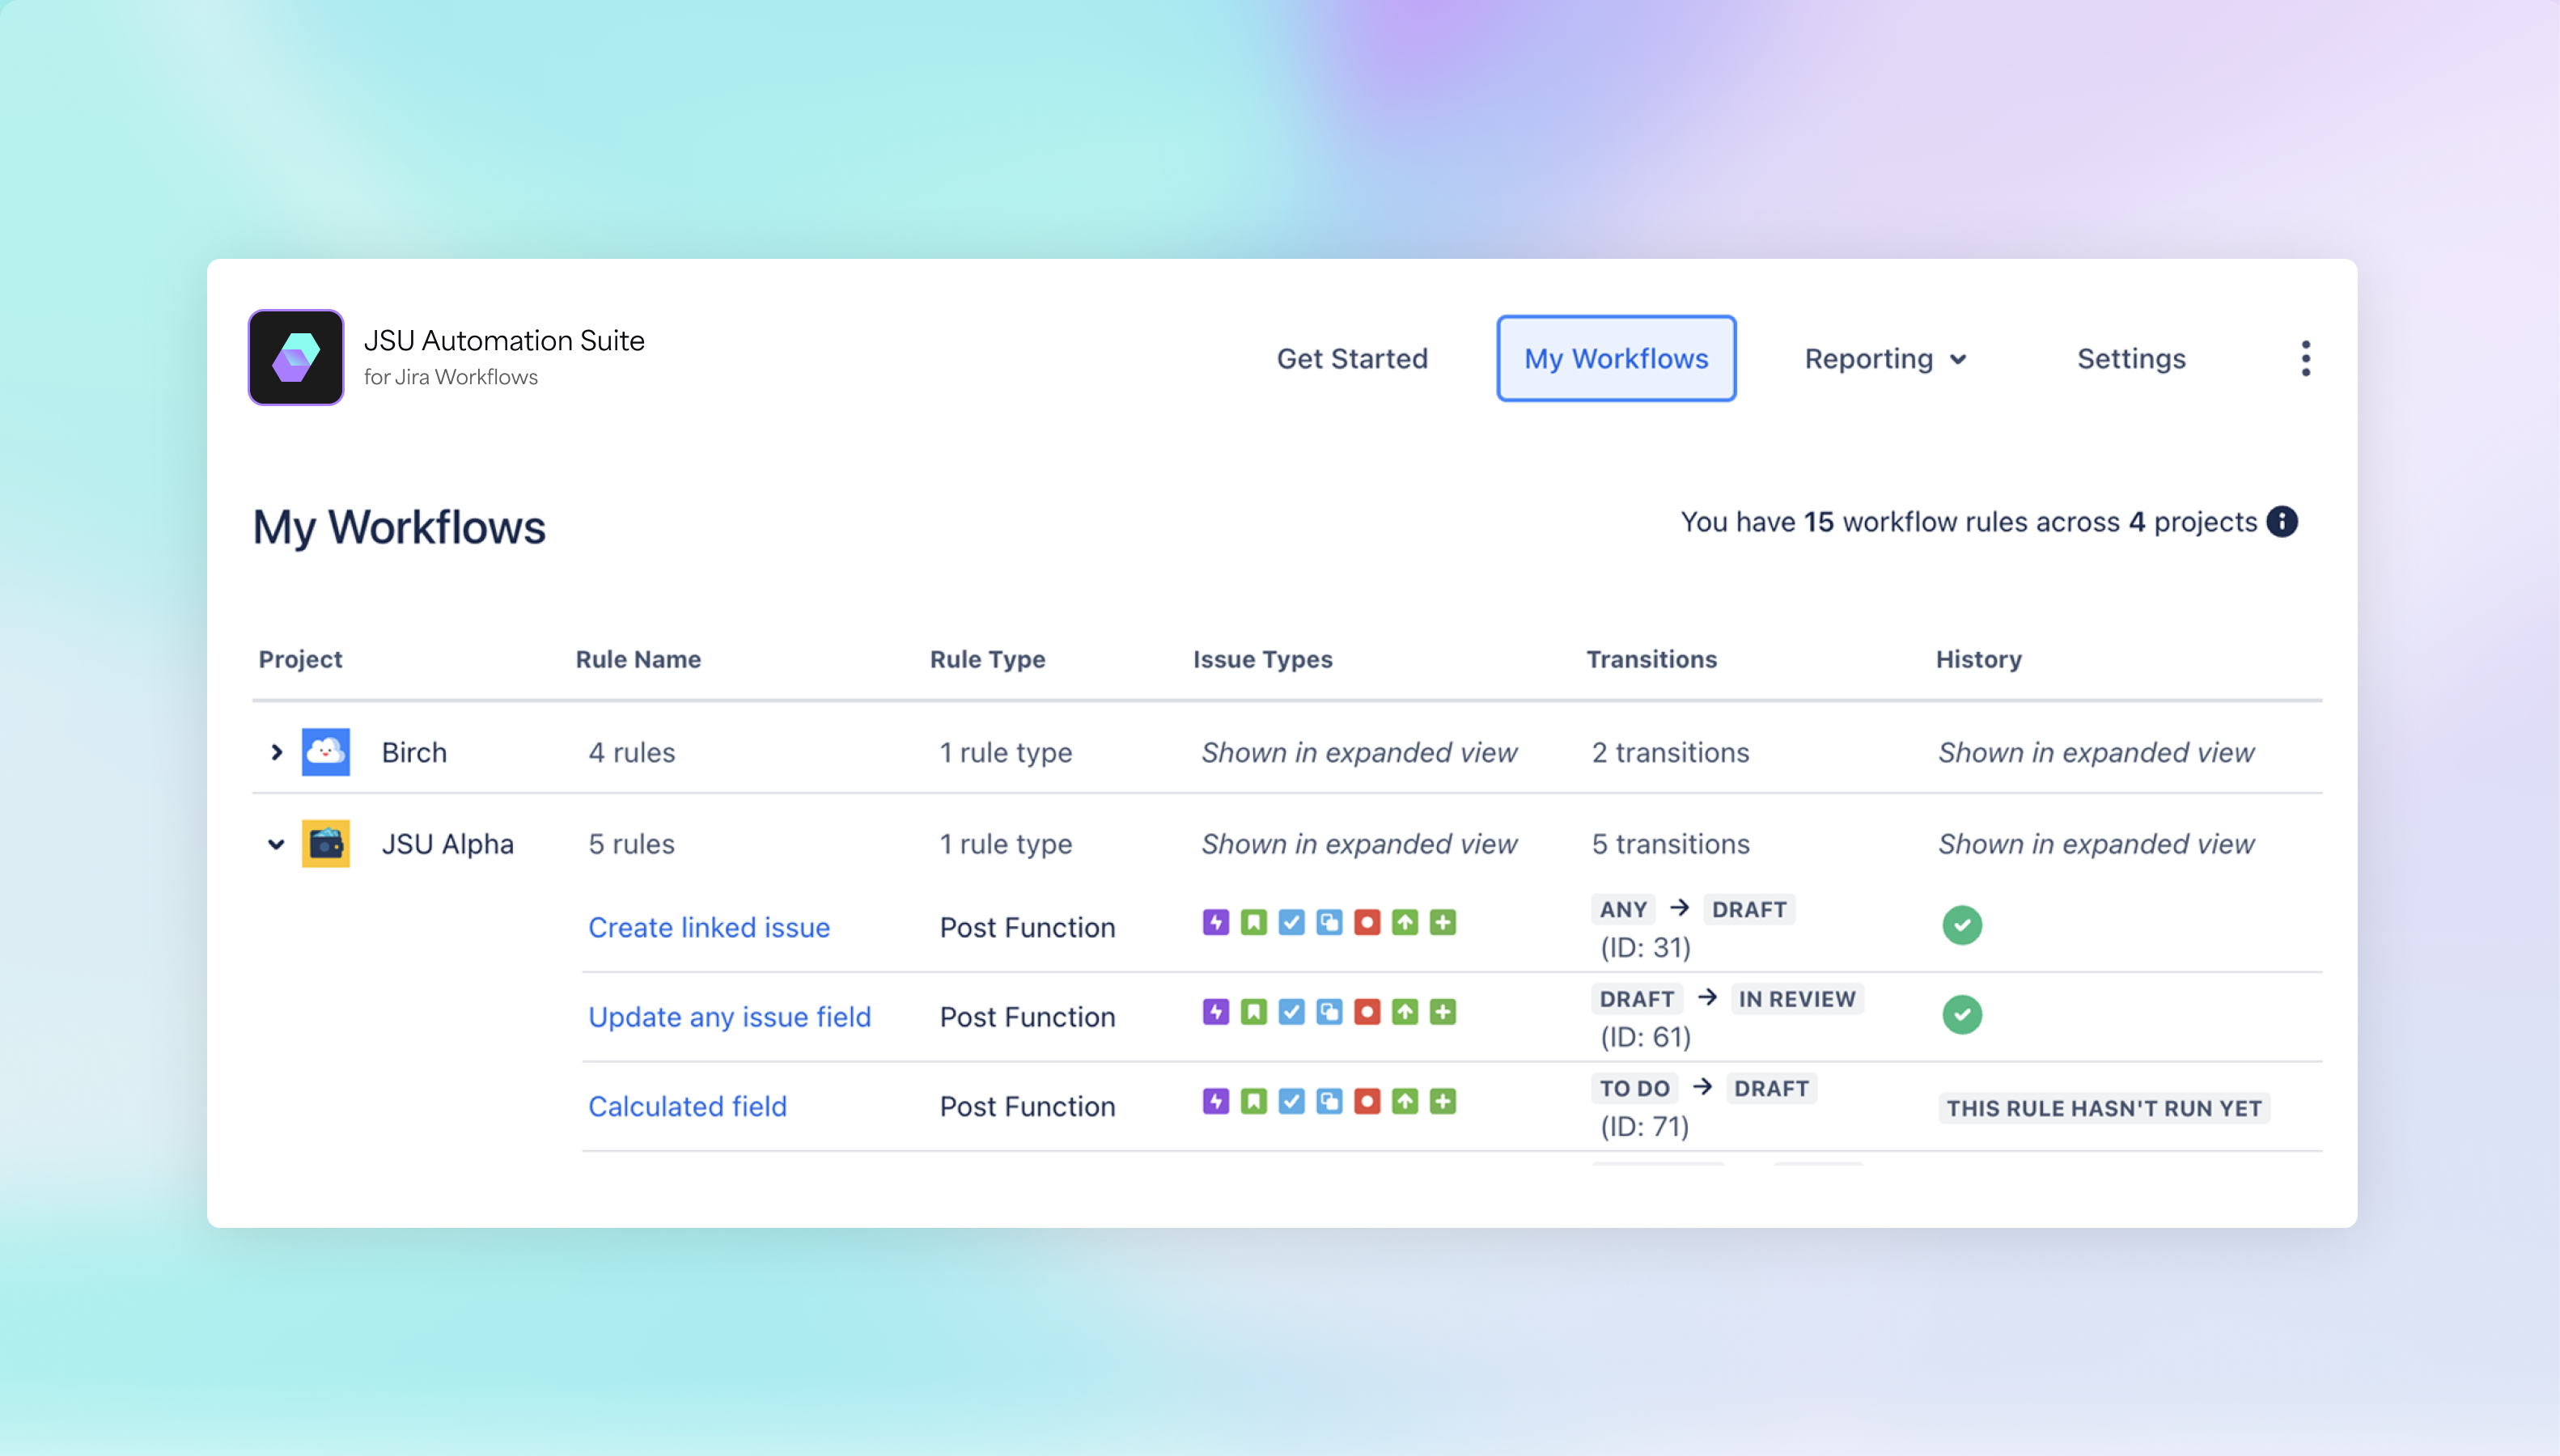Image resolution: width=2560 pixels, height=1456 pixels.
Task: Open the Reporting dropdown menu
Action: coord(1885,359)
